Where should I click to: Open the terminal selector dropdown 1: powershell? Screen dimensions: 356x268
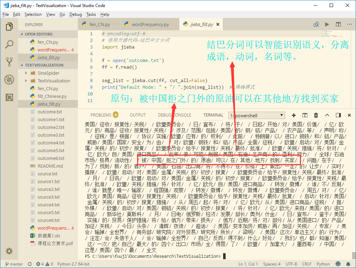coord(257,116)
